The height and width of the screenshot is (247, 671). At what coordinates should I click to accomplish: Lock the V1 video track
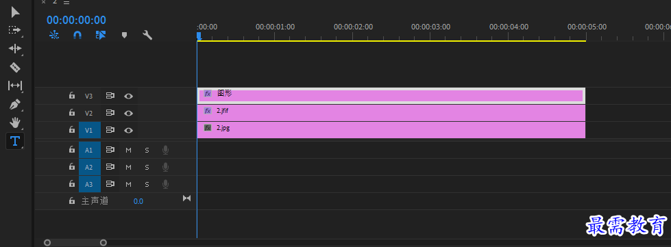[x=72, y=130]
